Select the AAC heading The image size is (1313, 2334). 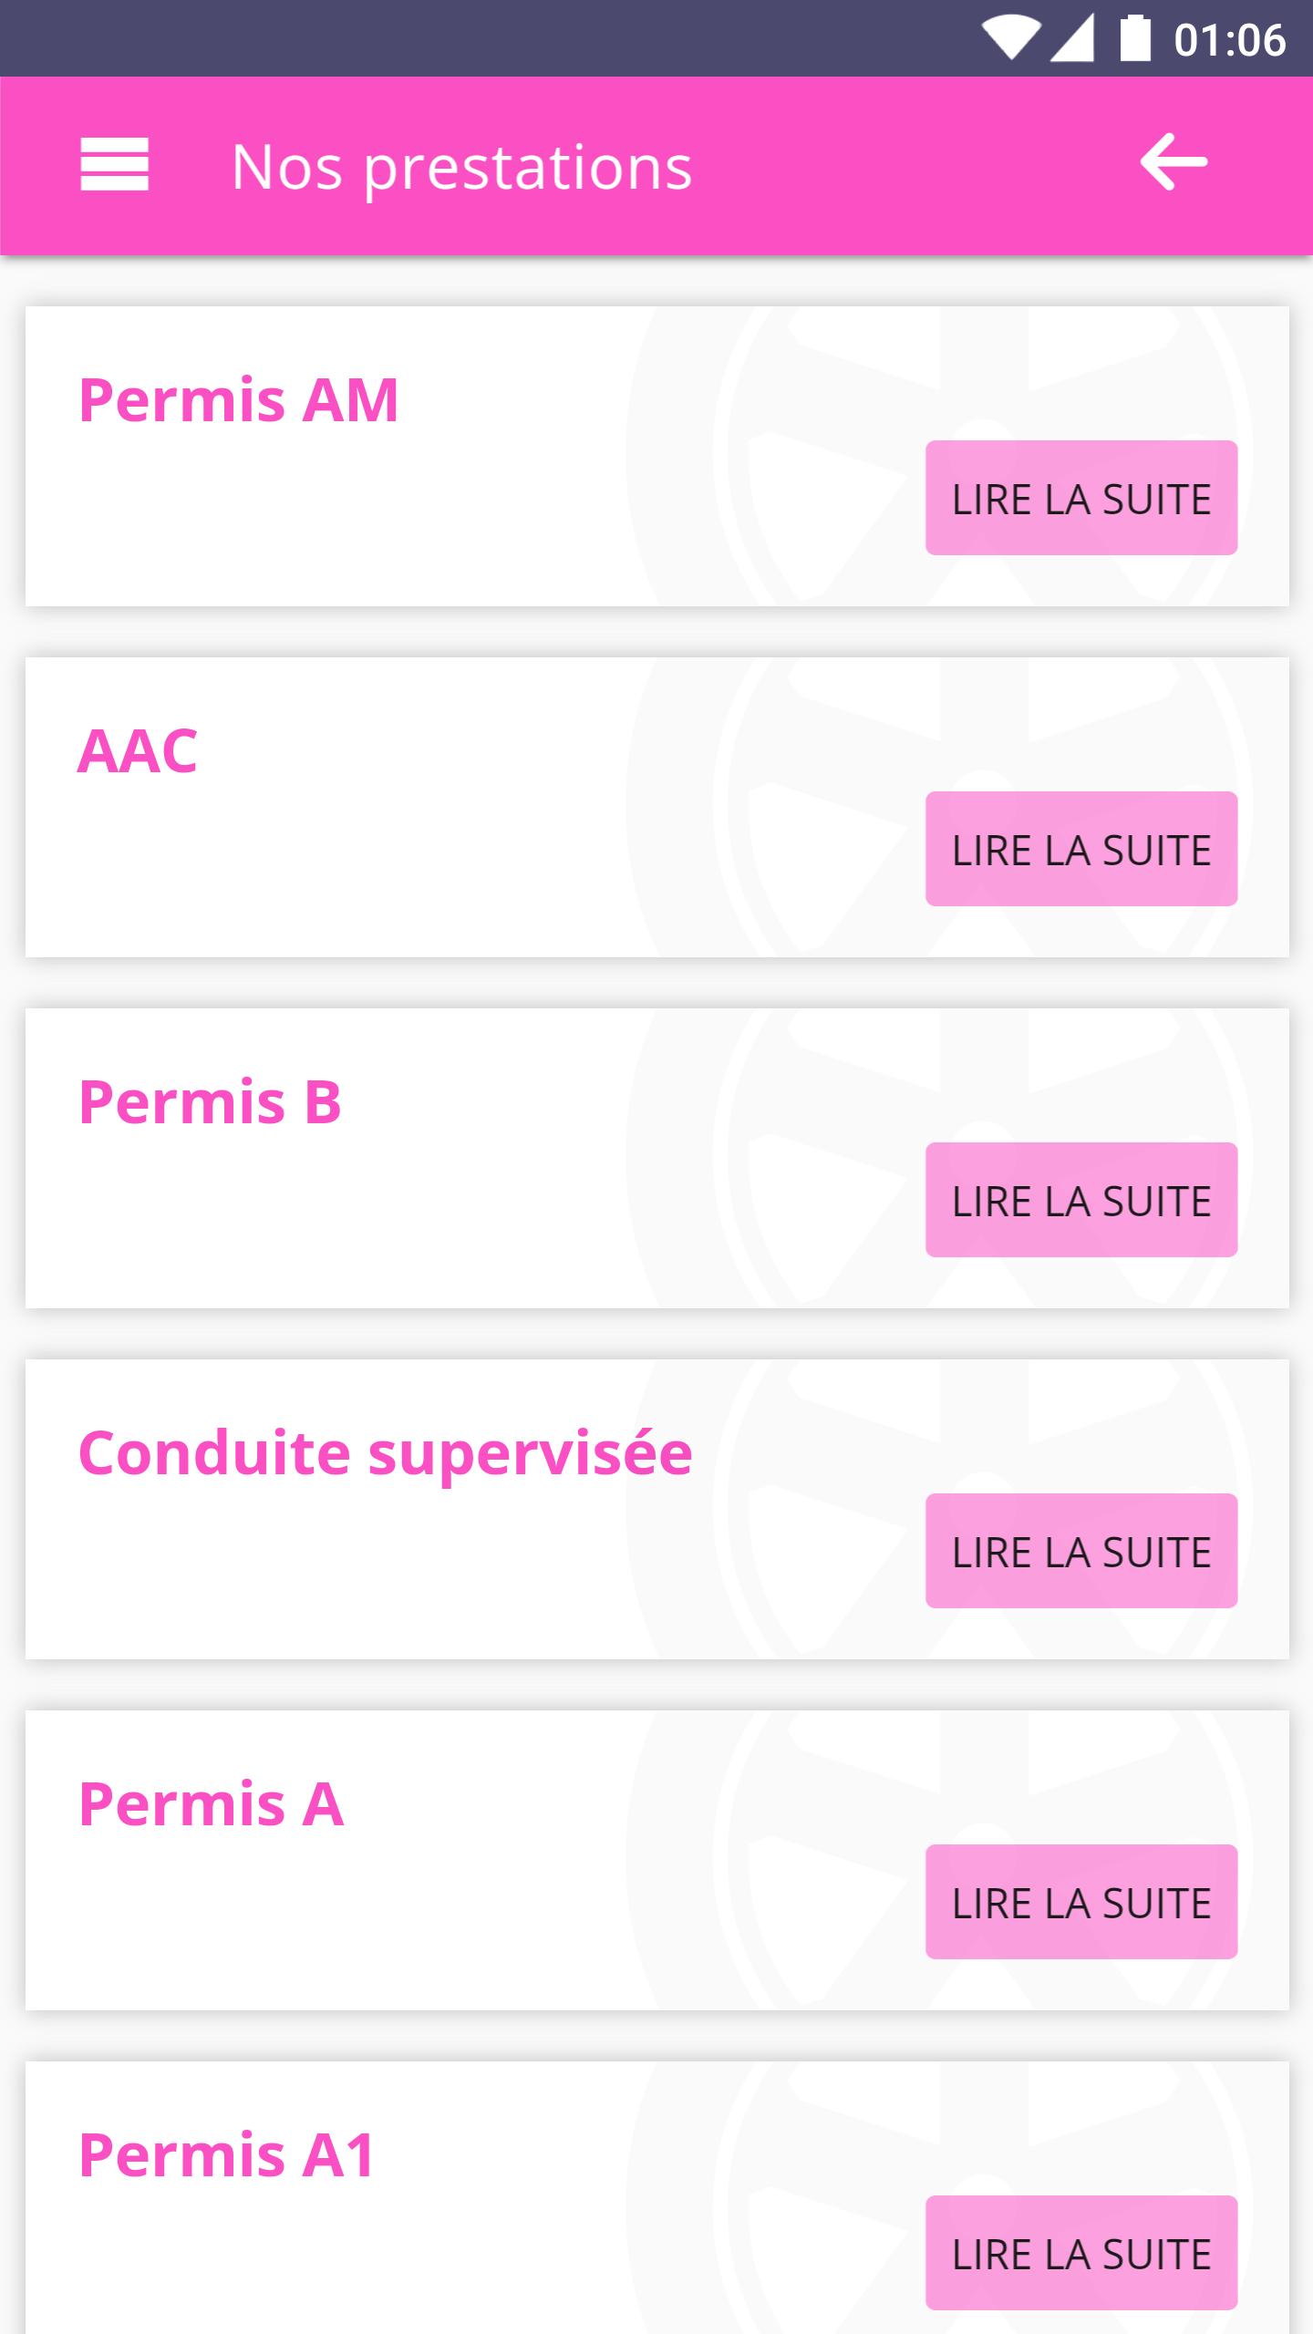[x=138, y=751]
